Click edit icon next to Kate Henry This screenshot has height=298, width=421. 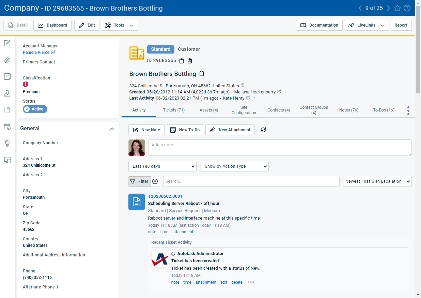tap(248, 98)
